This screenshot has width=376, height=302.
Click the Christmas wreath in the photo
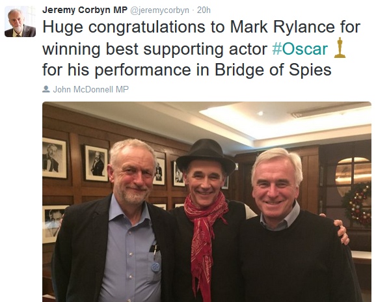[x=357, y=204]
